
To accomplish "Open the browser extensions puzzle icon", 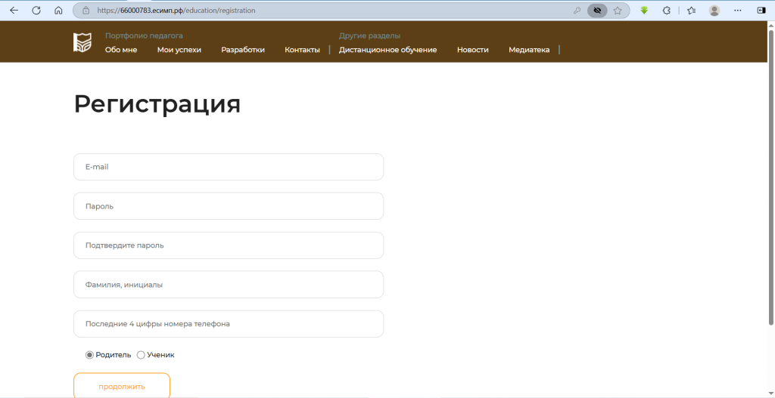I will [x=666, y=11].
